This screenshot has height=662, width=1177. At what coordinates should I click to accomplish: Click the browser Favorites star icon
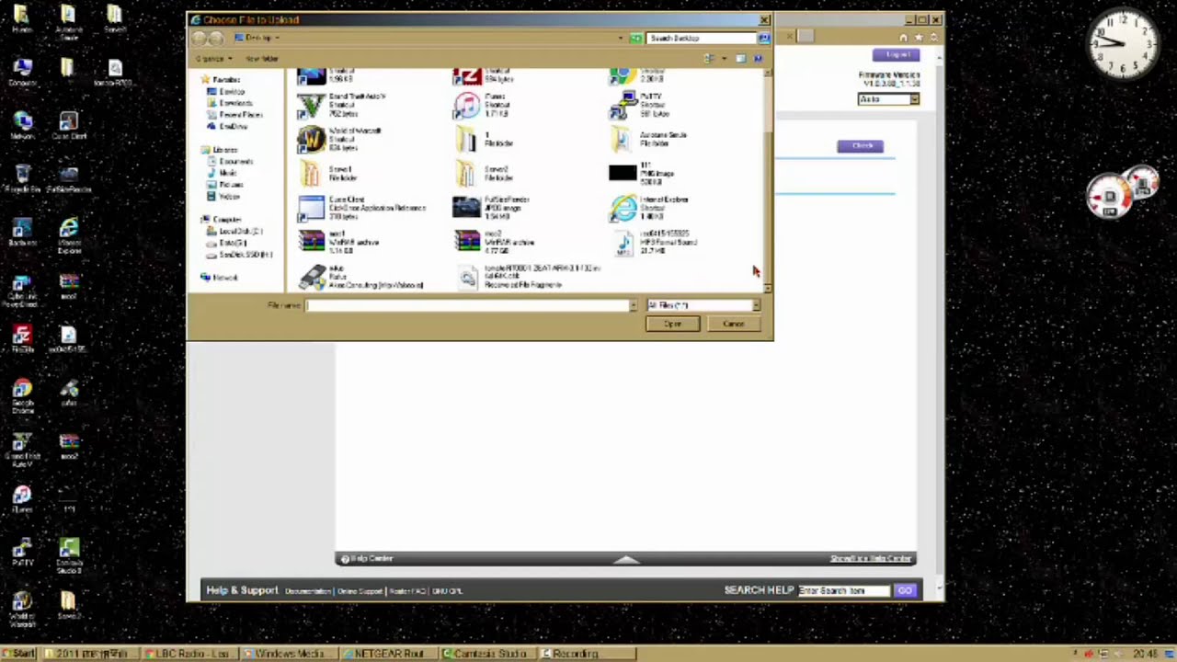[919, 37]
